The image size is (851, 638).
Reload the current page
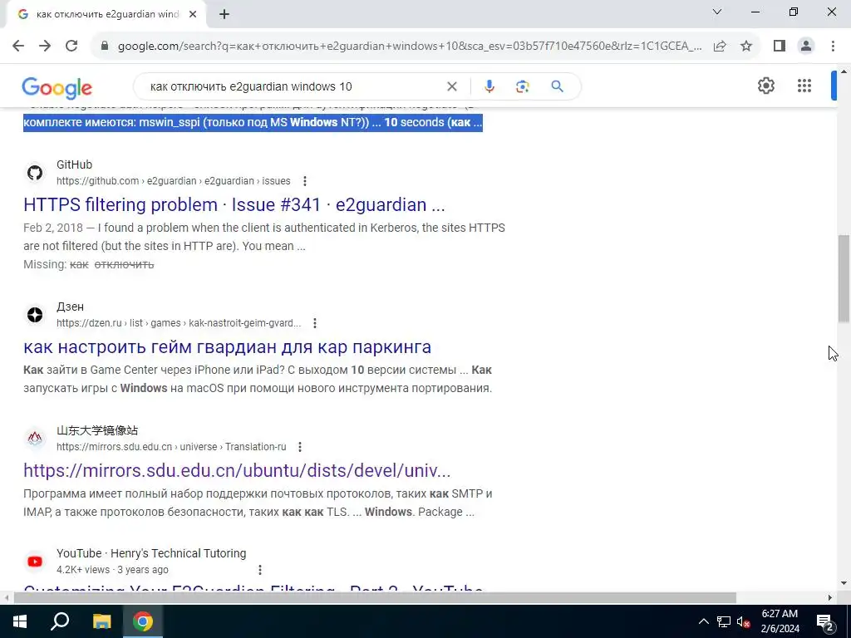71,46
